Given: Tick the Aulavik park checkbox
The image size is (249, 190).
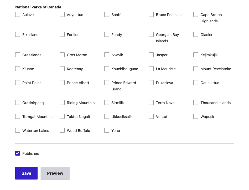Looking at the screenshot, I should [x=18, y=15].
